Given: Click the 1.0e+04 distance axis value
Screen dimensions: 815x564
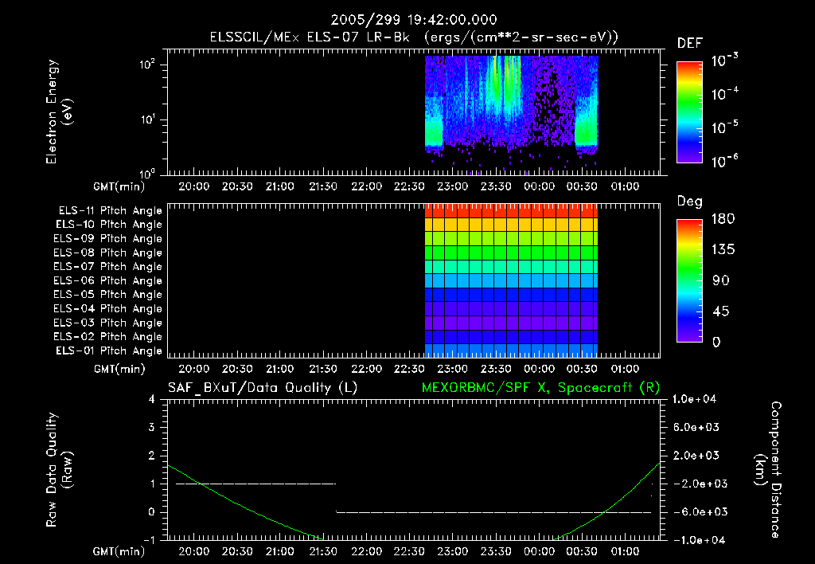Looking at the screenshot, I should click(694, 399).
